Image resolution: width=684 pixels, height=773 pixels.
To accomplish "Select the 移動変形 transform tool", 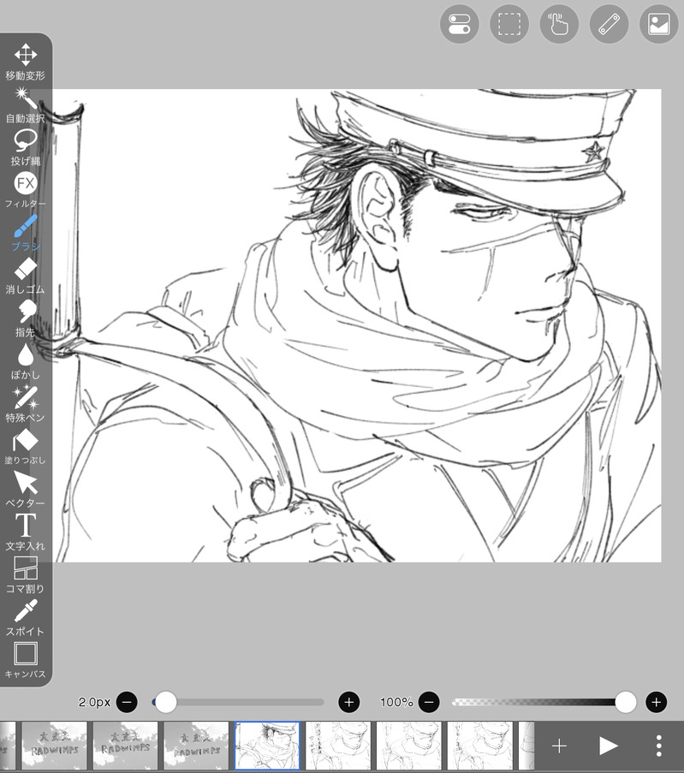I will coord(25,62).
